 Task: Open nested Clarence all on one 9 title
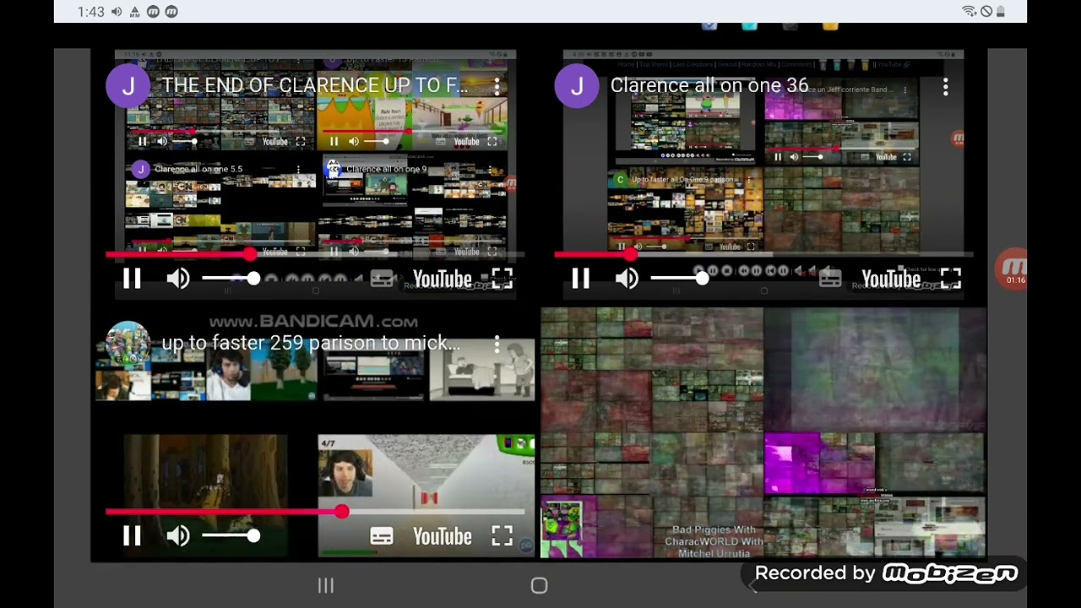(x=386, y=169)
